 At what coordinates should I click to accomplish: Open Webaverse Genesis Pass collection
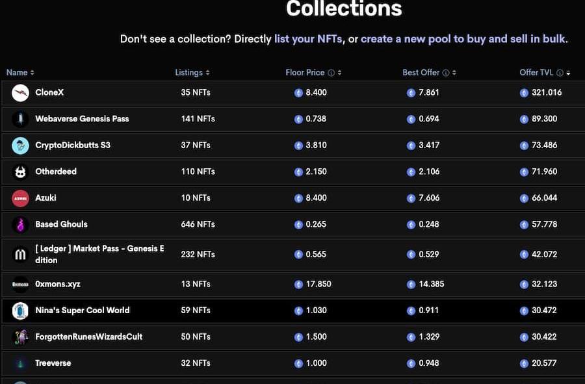(x=82, y=119)
